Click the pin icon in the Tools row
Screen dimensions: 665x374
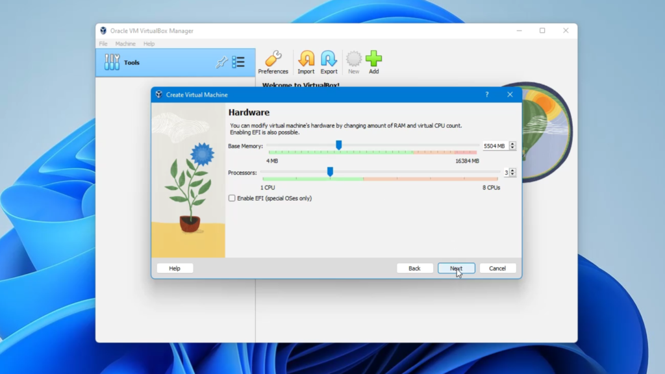[221, 62]
